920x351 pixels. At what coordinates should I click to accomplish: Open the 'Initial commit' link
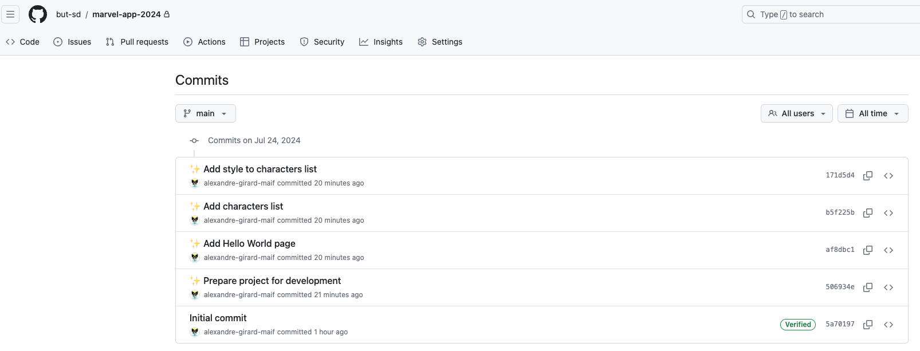click(x=218, y=318)
